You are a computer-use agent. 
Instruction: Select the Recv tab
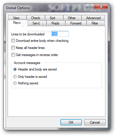point(18,23)
